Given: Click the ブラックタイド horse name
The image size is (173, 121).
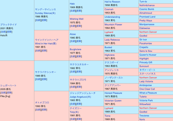Looking at the screenshot, I should point(8,24).
